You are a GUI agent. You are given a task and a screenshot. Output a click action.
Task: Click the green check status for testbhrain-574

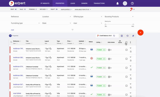[x=92, y=67]
